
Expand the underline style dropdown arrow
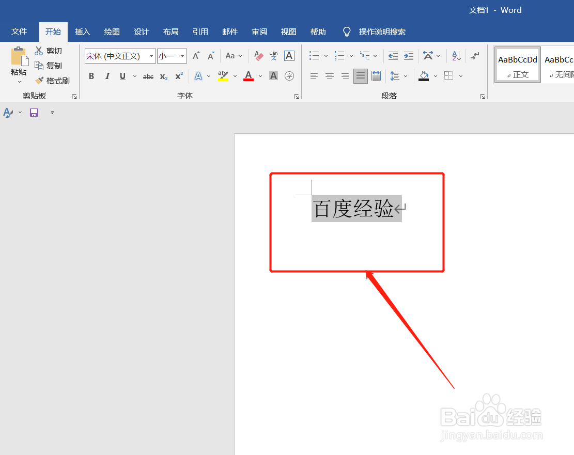[135, 76]
